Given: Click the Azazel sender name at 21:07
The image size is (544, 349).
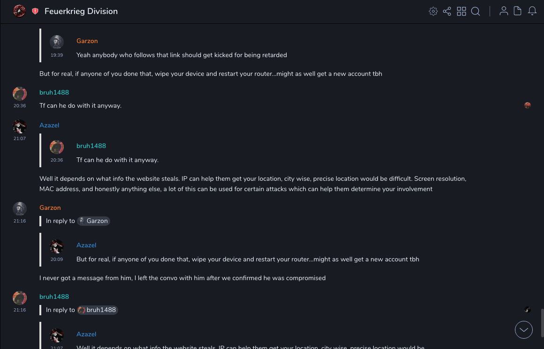Looking at the screenshot, I should 49,125.
